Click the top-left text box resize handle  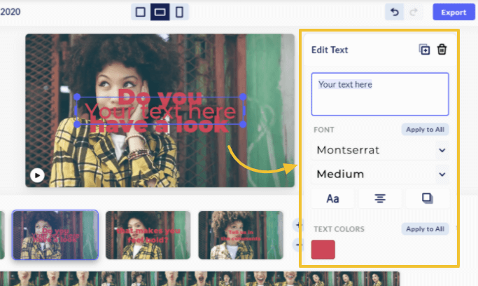[77, 97]
